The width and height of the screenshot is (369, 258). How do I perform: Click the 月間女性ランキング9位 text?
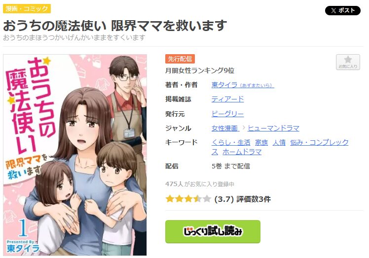pyautogui.click(x=200, y=70)
